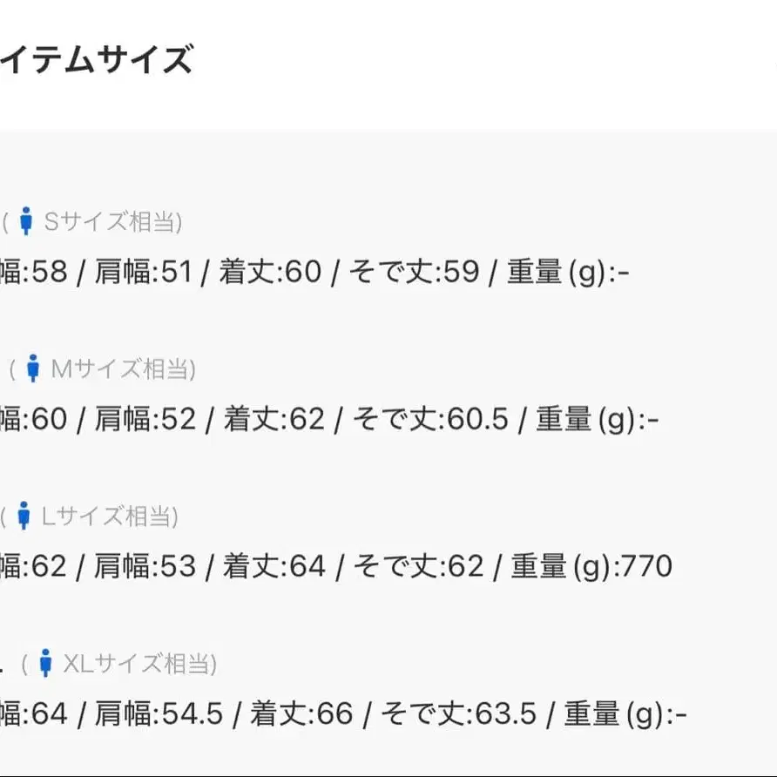Click the 着丈:64 measurement
777x777 pixels.
point(274,567)
